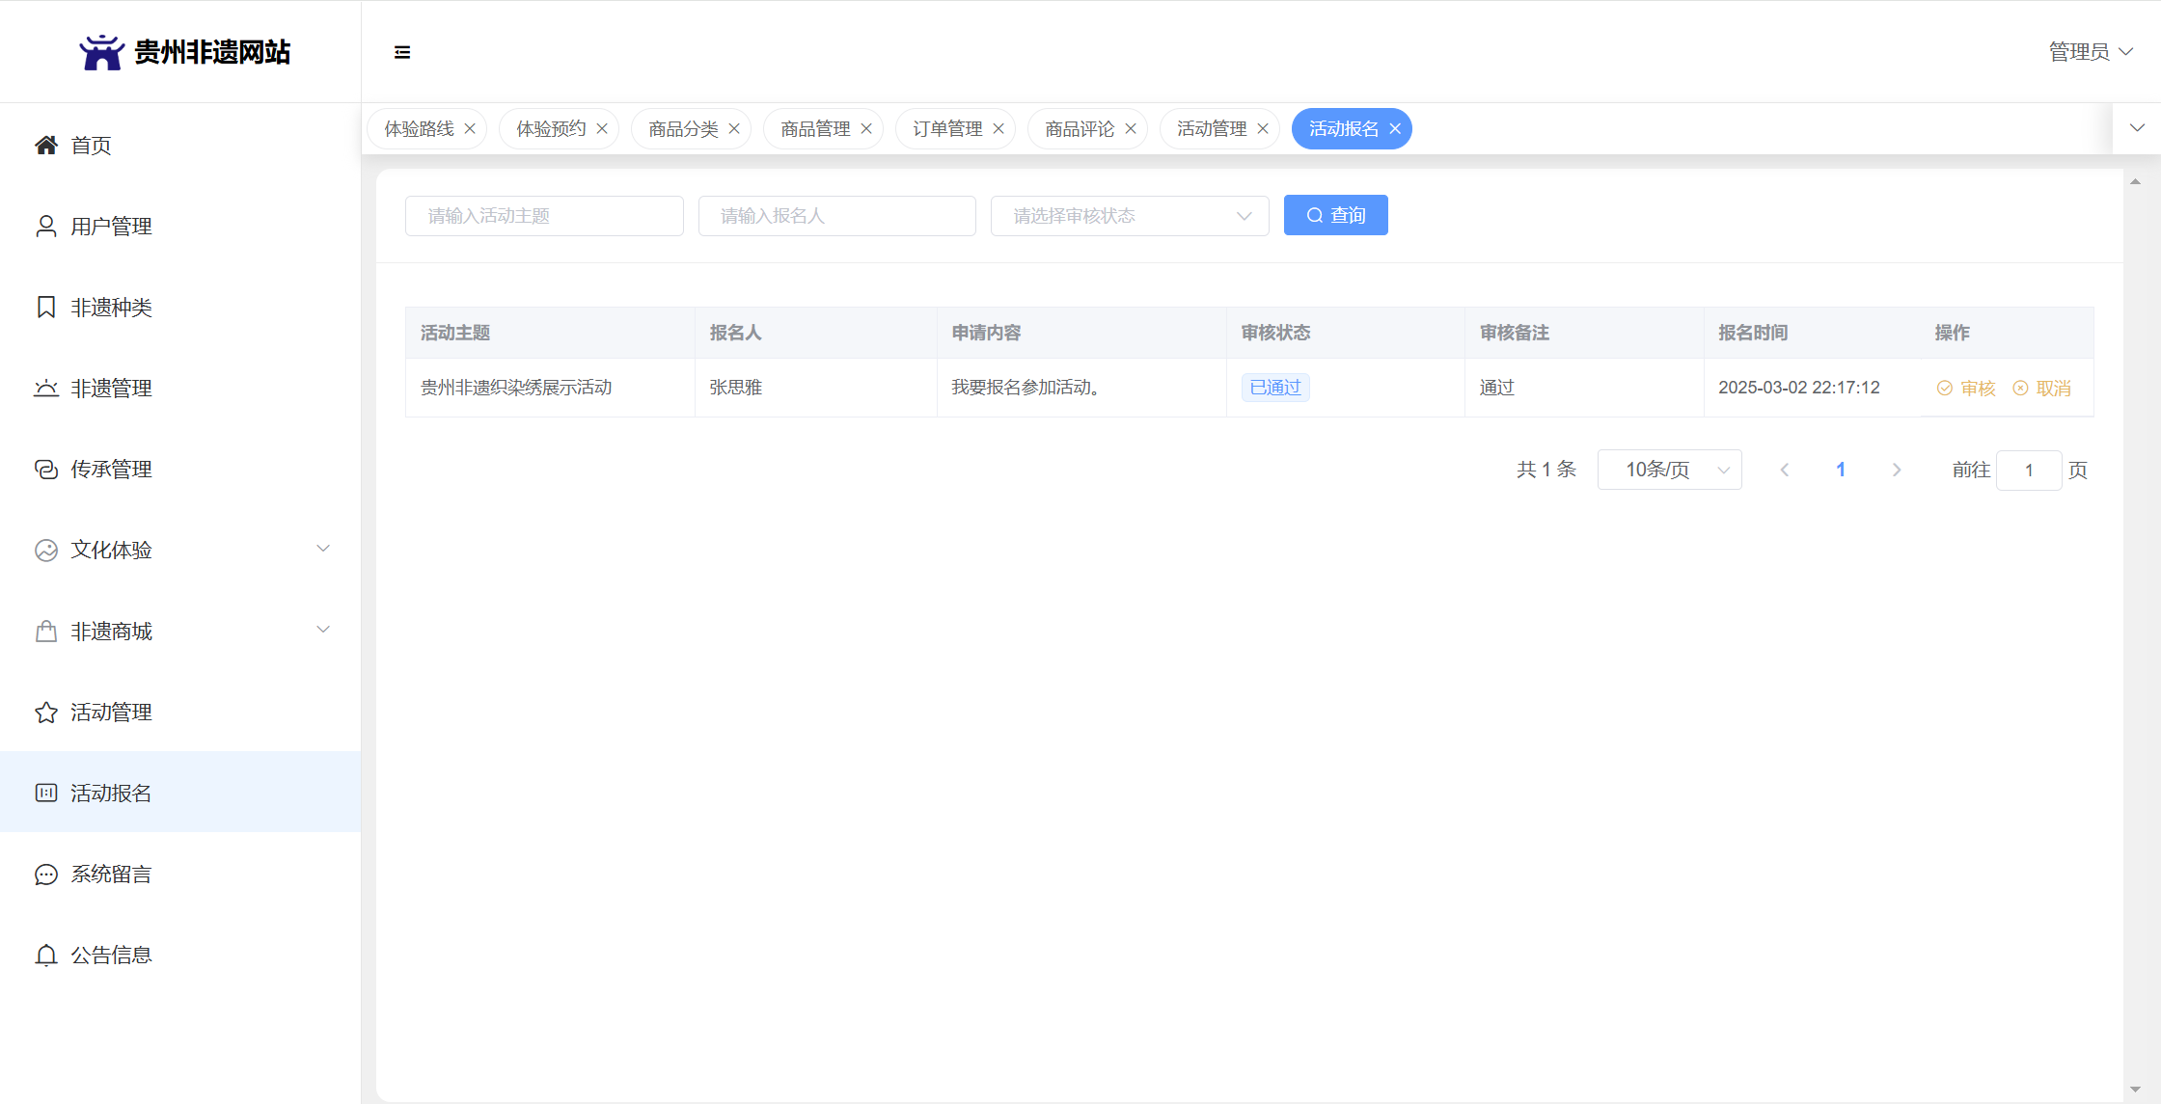Expand the 文化体验 submenu
Viewport: 2161px width, 1104px height.
(323, 549)
